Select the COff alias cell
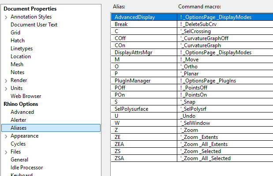The image size is (273, 176). coord(144,38)
